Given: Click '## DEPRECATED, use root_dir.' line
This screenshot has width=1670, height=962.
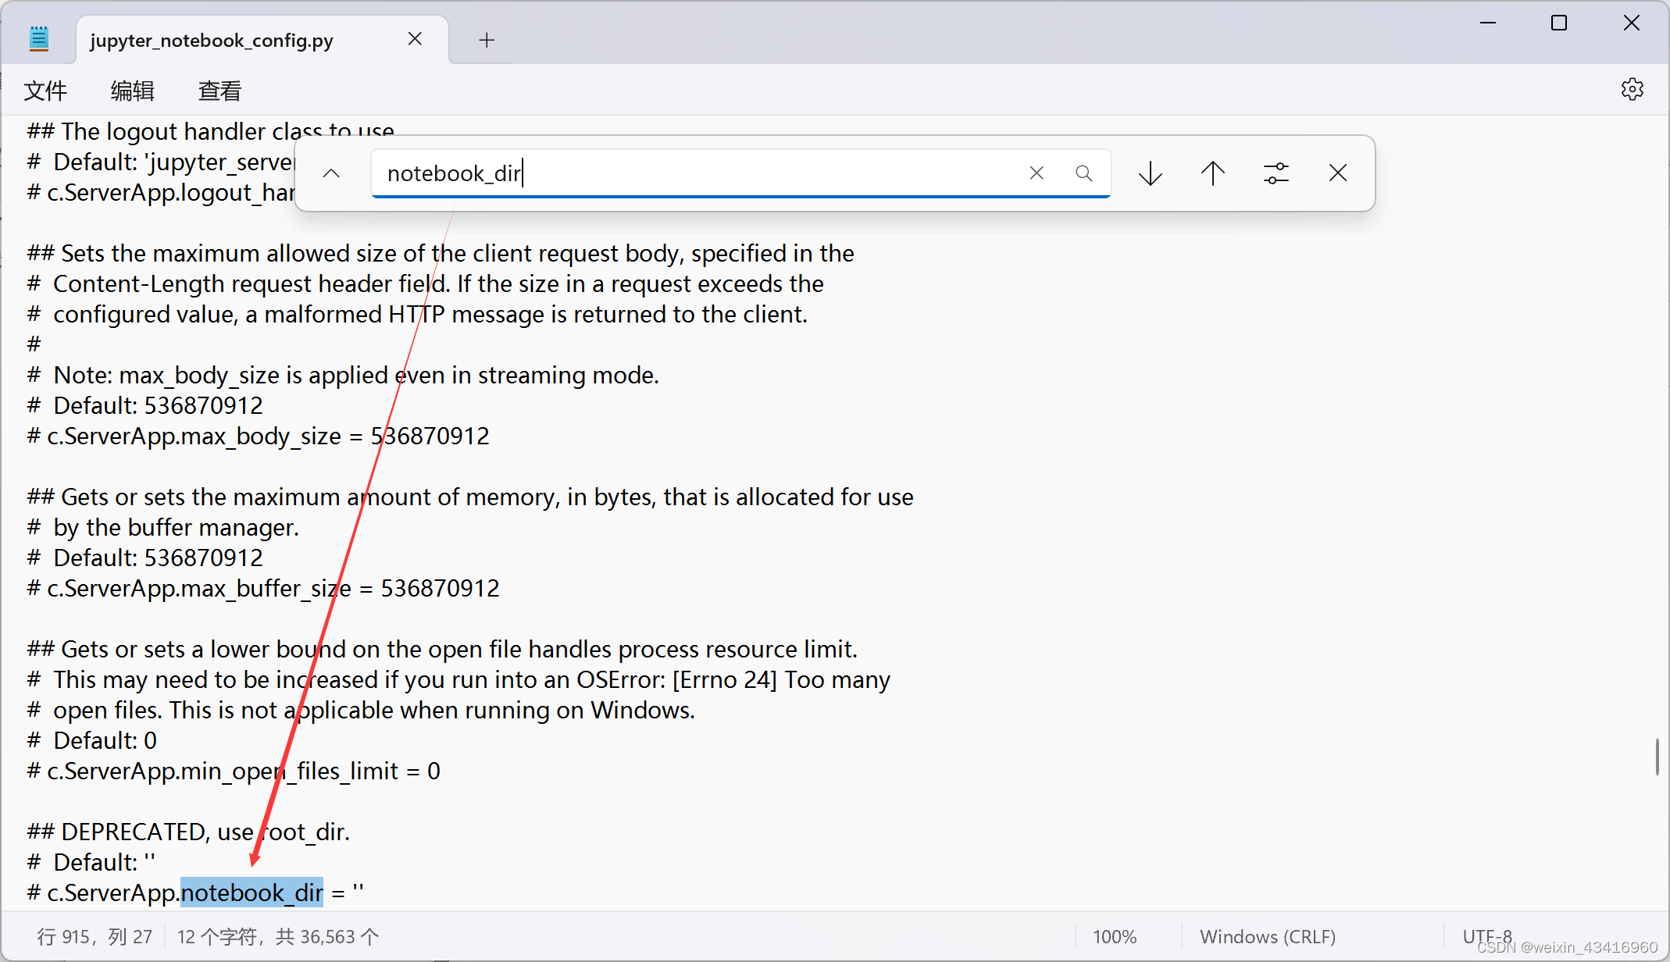Looking at the screenshot, I should point(188,832).
